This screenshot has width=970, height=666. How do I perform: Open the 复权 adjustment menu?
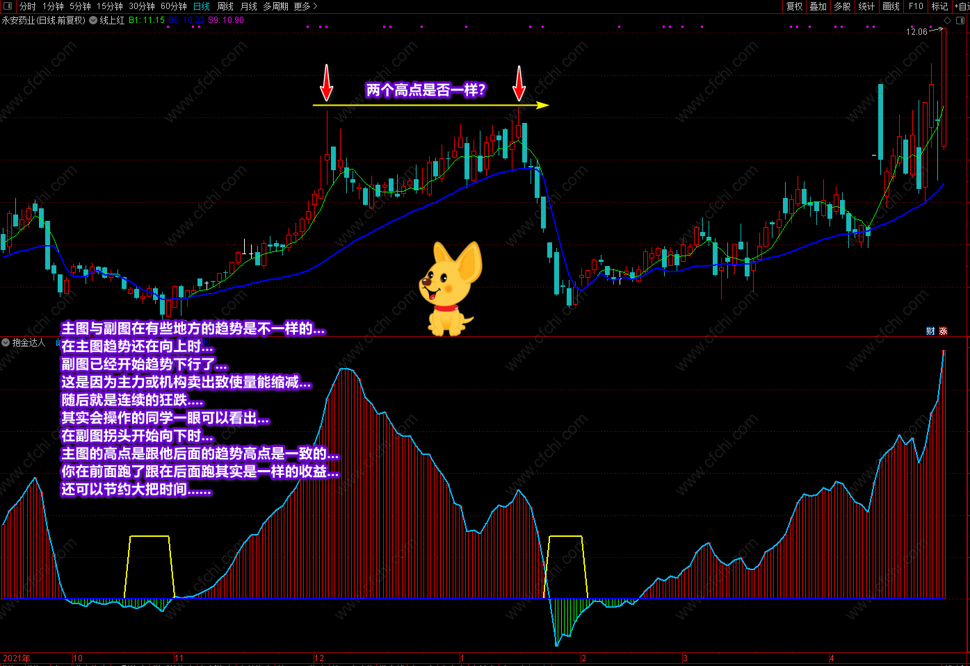tap(795, 6)
